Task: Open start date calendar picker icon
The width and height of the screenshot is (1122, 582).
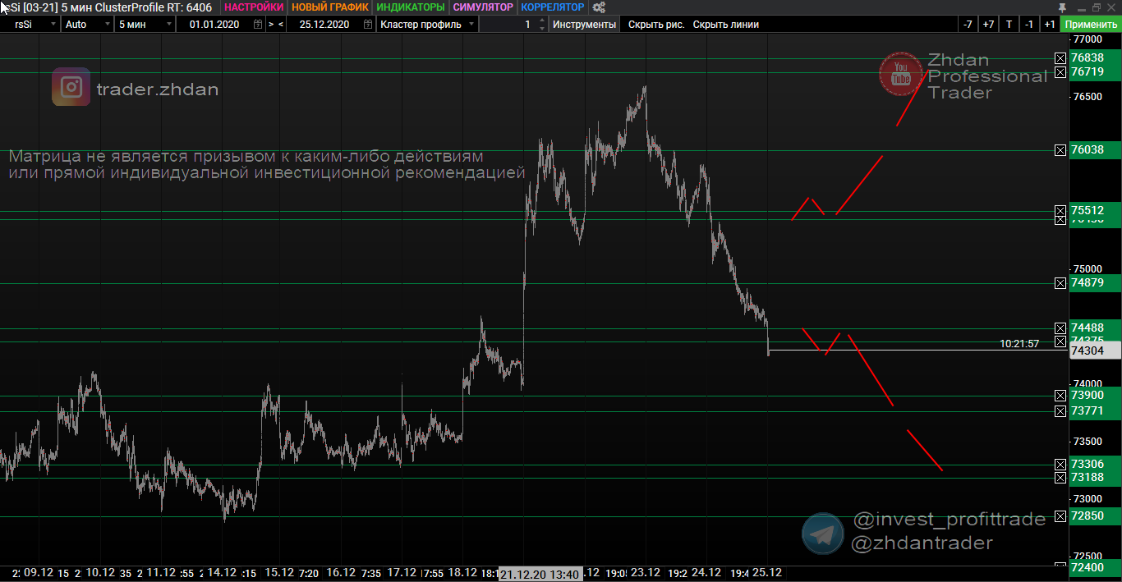Action: pyautogui.click(x=258, y=25)
